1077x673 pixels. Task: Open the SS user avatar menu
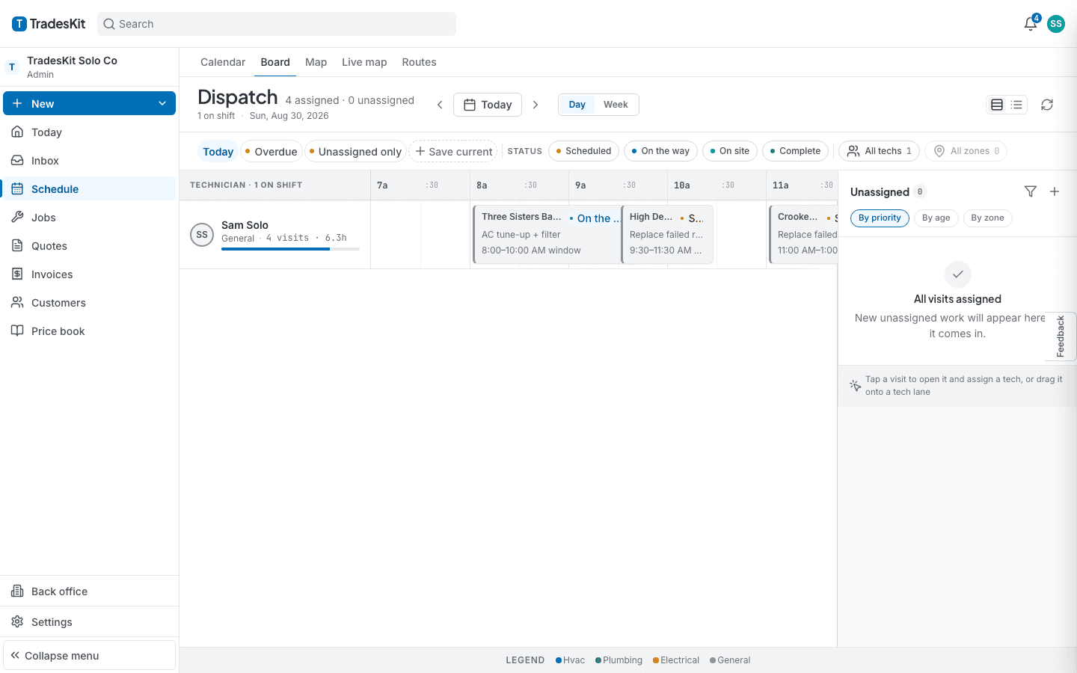[x=1056, y=24]
